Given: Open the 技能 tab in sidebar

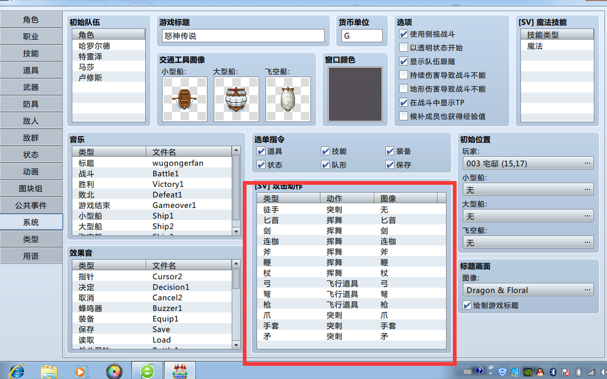Looking at the screenshot, I should (x=31, y=53).
